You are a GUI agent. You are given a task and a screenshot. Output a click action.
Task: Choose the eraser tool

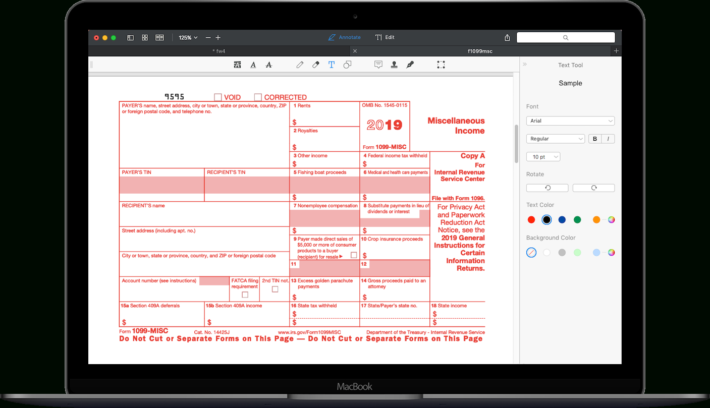click(x=316, y=65)
